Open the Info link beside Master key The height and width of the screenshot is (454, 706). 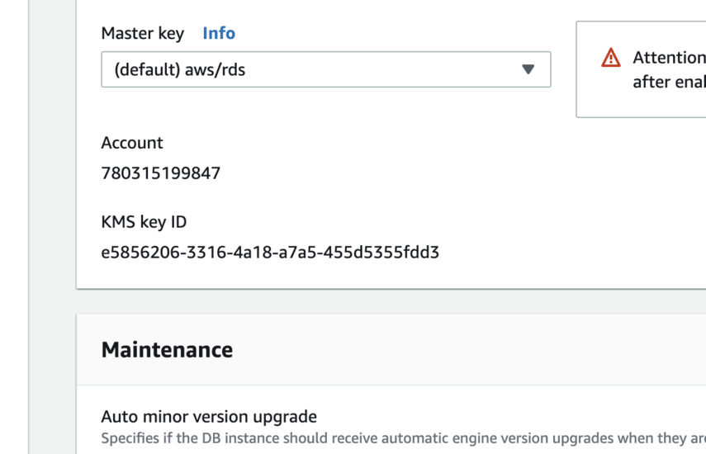point(219,33)
